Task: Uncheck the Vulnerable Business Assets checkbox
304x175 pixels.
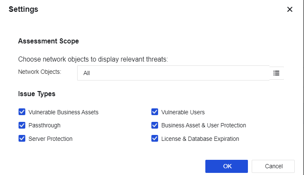Action: (x=22, y=112)
